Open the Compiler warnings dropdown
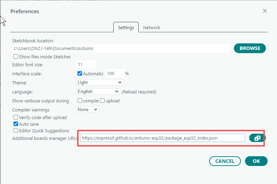Screen dimensions: 277x184 tap(88, 110)
